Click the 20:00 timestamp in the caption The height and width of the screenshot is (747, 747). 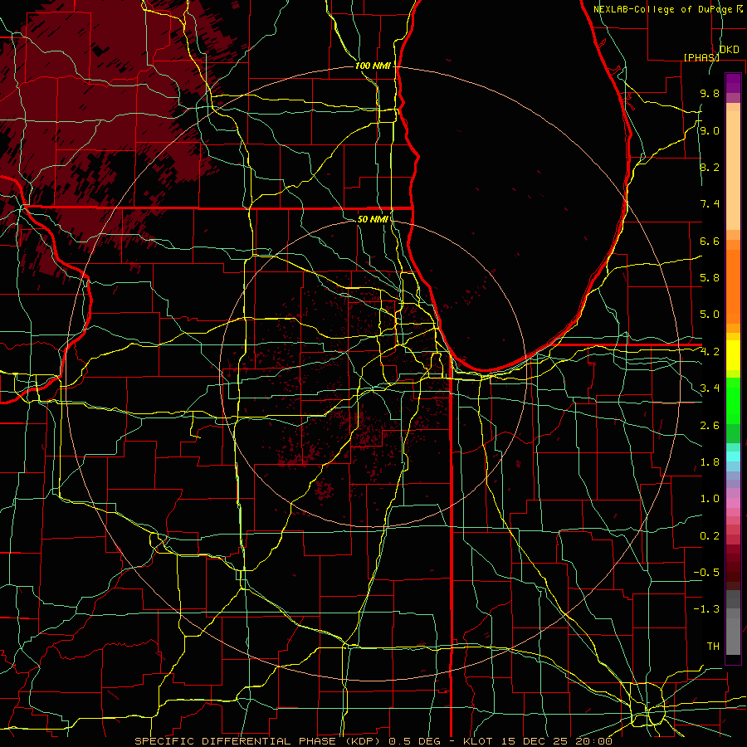click(x=593, y=741)
